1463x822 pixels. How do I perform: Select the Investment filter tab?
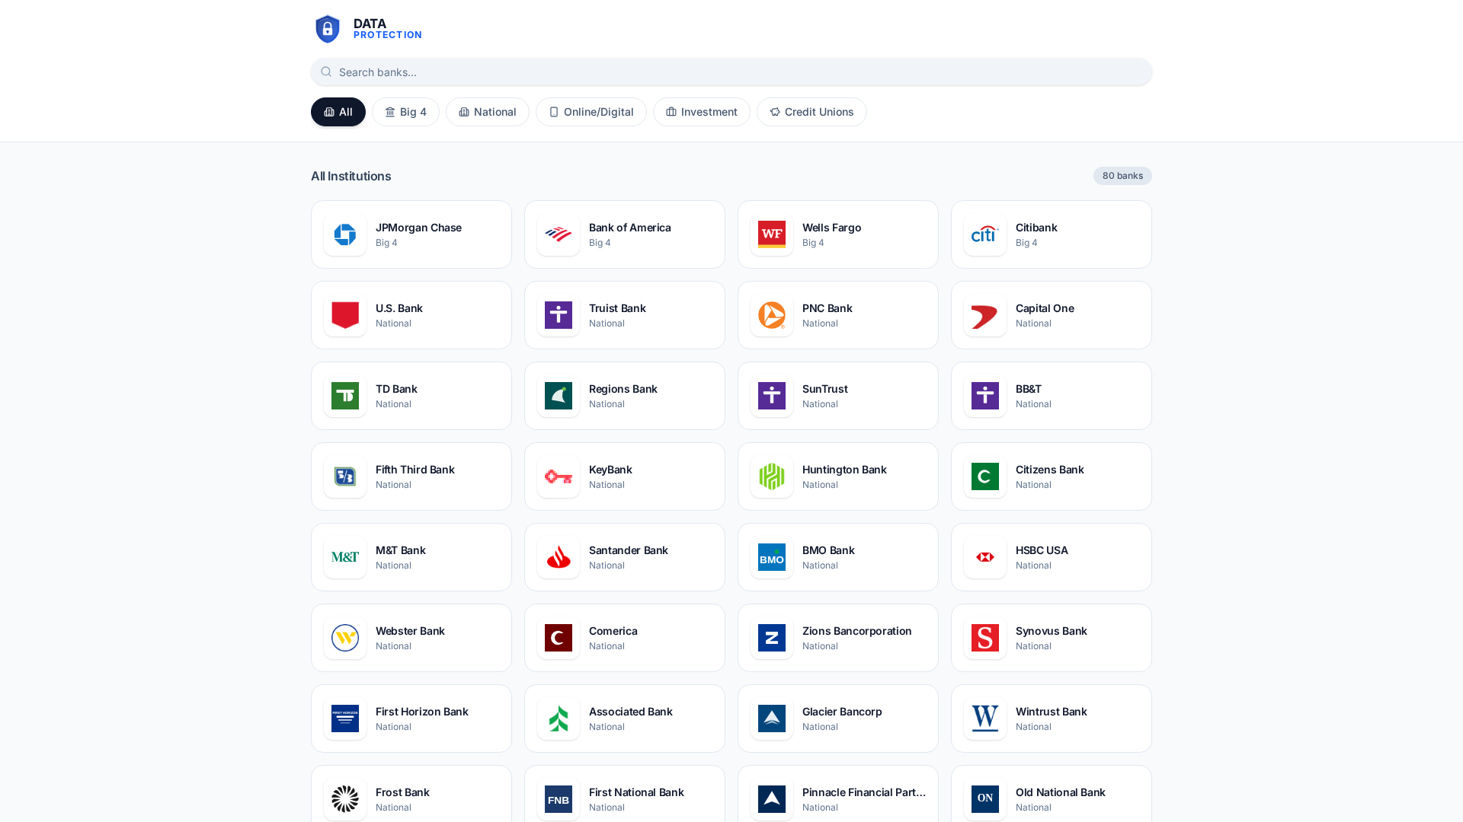702,112
